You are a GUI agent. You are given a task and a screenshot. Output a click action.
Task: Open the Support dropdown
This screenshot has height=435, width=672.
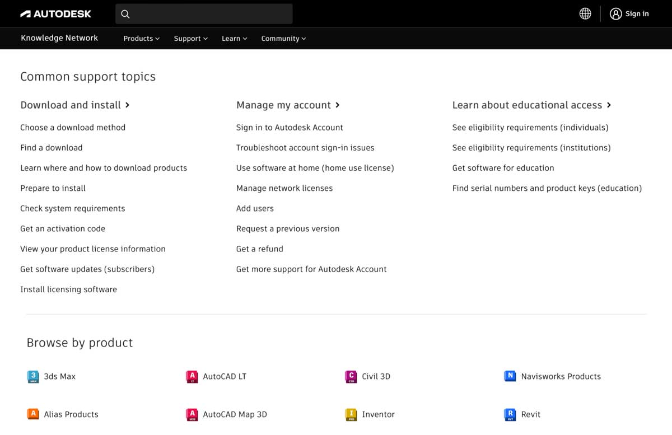189,38
